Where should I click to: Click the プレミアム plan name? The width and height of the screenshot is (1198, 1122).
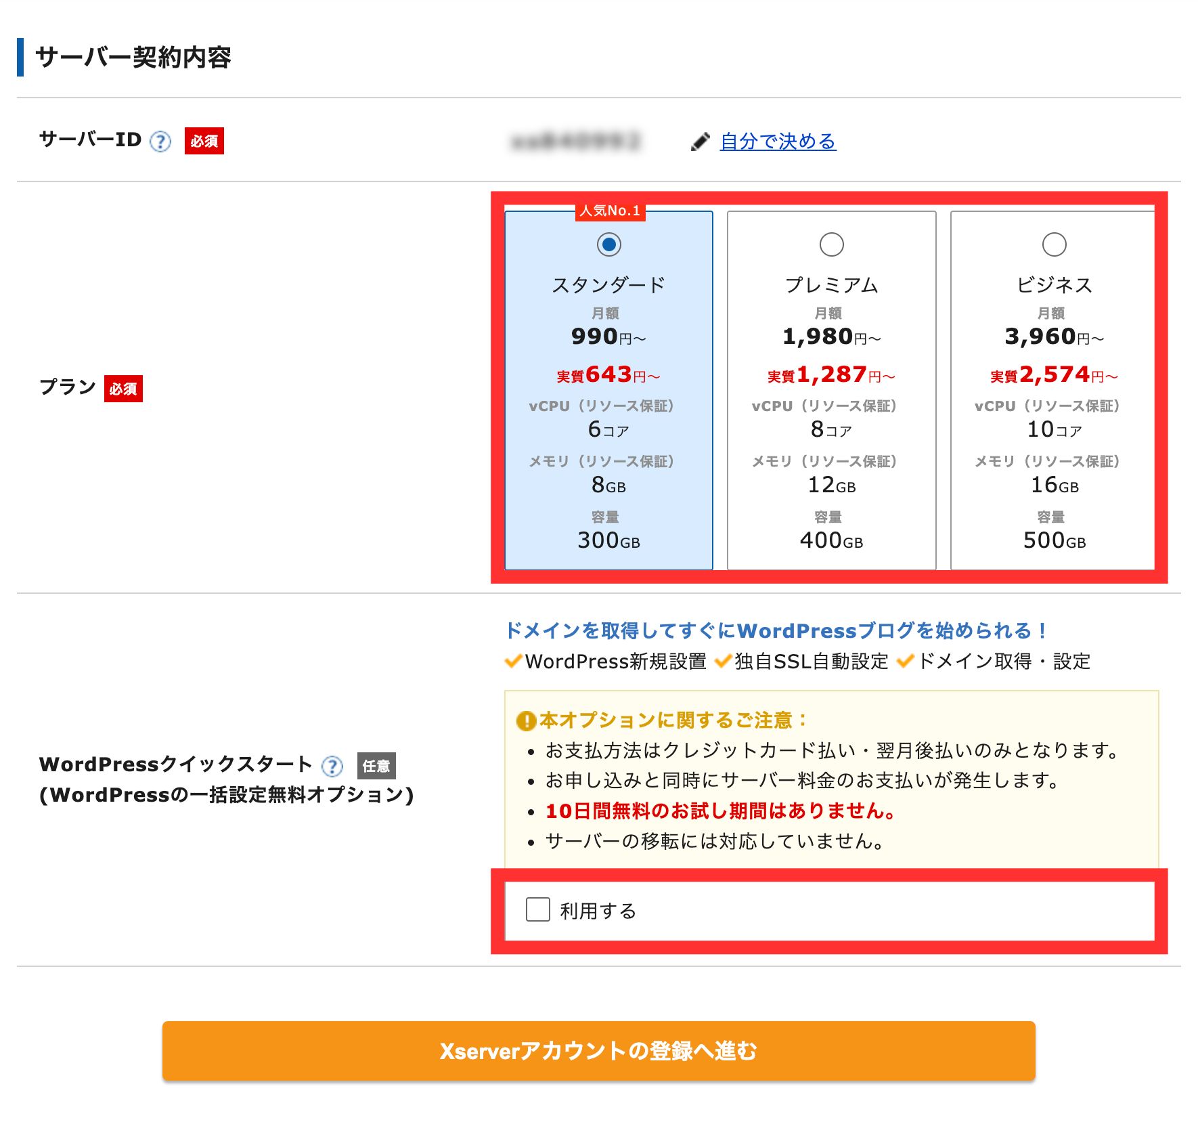(831, 285)
